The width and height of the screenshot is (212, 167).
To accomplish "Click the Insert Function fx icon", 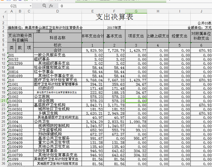I will tap(51, 6).
